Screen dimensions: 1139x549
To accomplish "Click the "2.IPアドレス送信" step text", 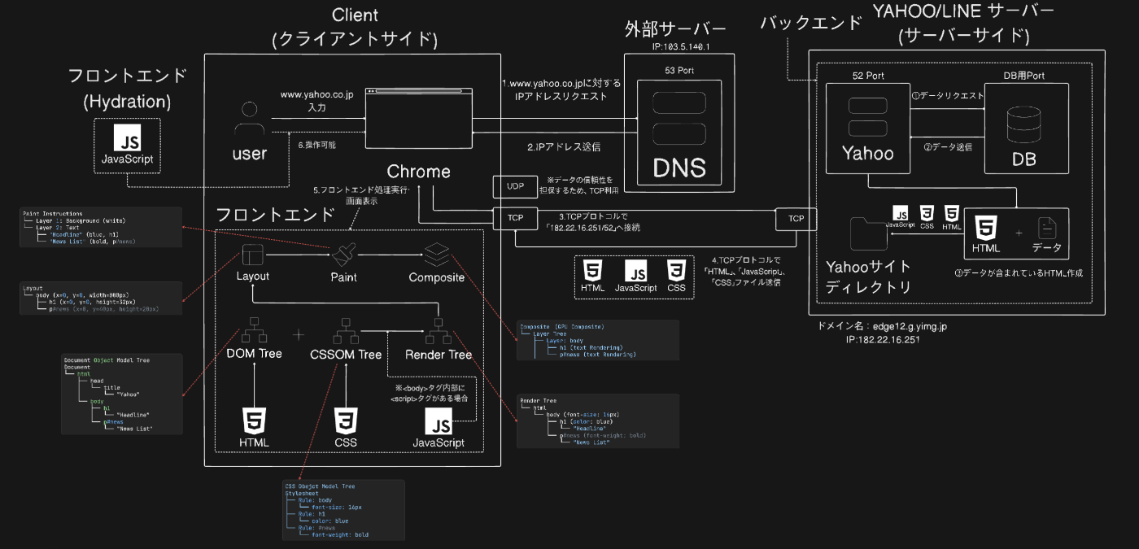I will (564, 147).
